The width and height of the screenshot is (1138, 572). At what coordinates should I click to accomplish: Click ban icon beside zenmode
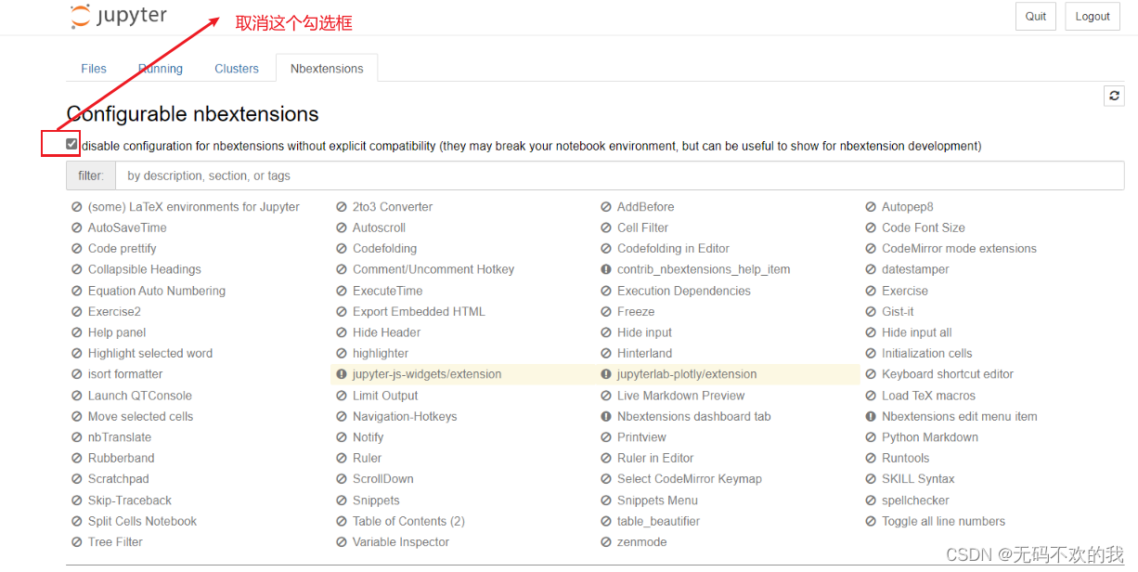coord(606,542)
